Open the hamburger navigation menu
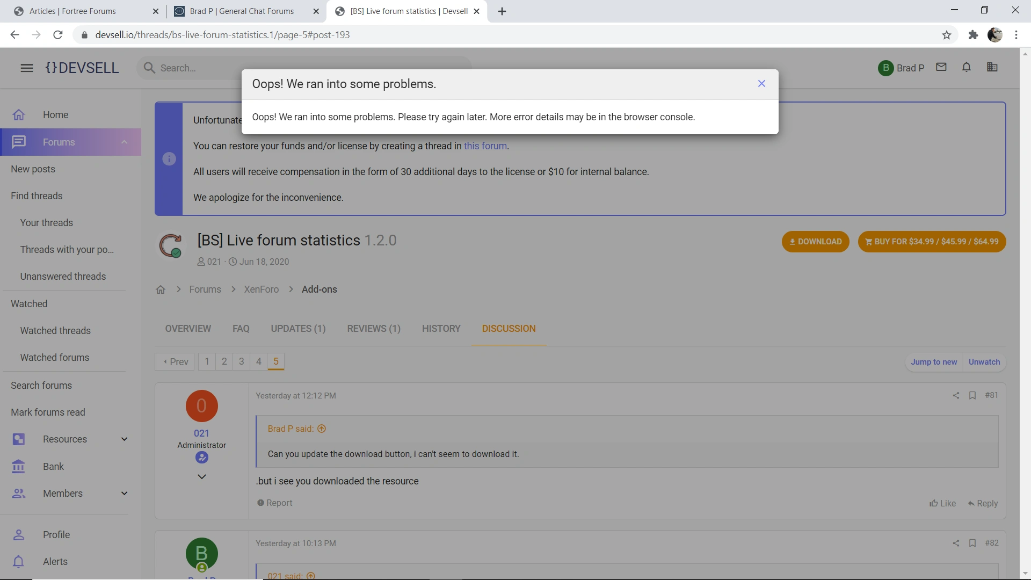 pyautogui.click(x=26, y=68)
